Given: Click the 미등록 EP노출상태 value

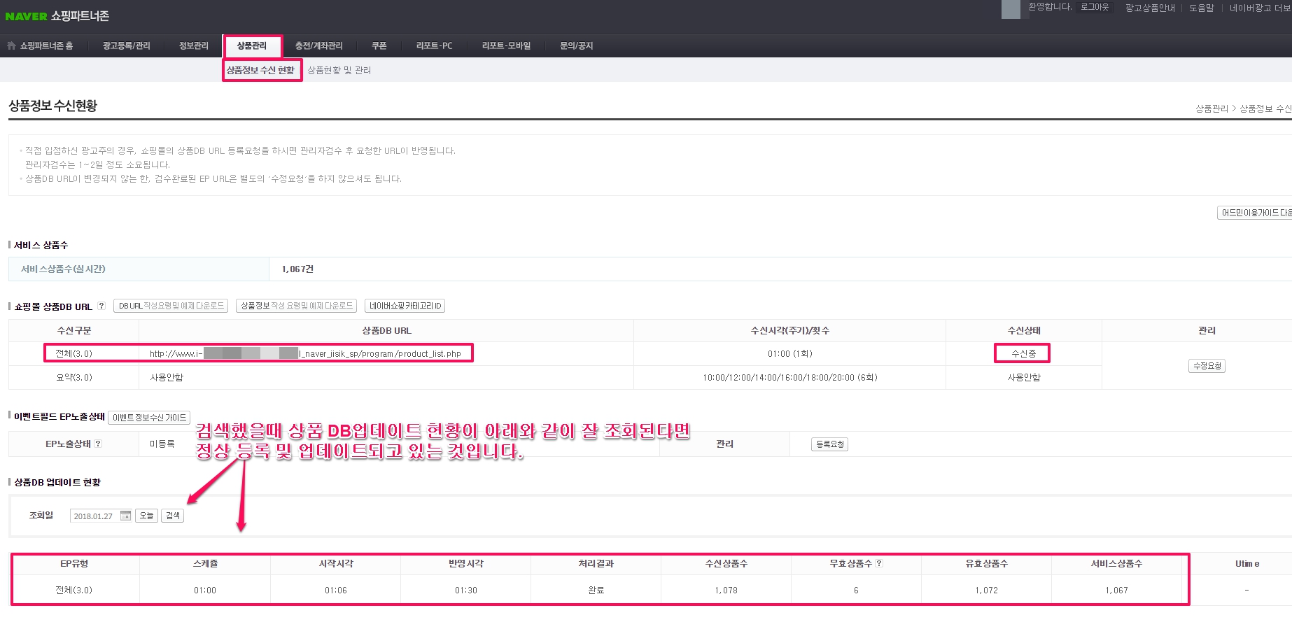Looking at the screenshot, I should tap(162, 444).
